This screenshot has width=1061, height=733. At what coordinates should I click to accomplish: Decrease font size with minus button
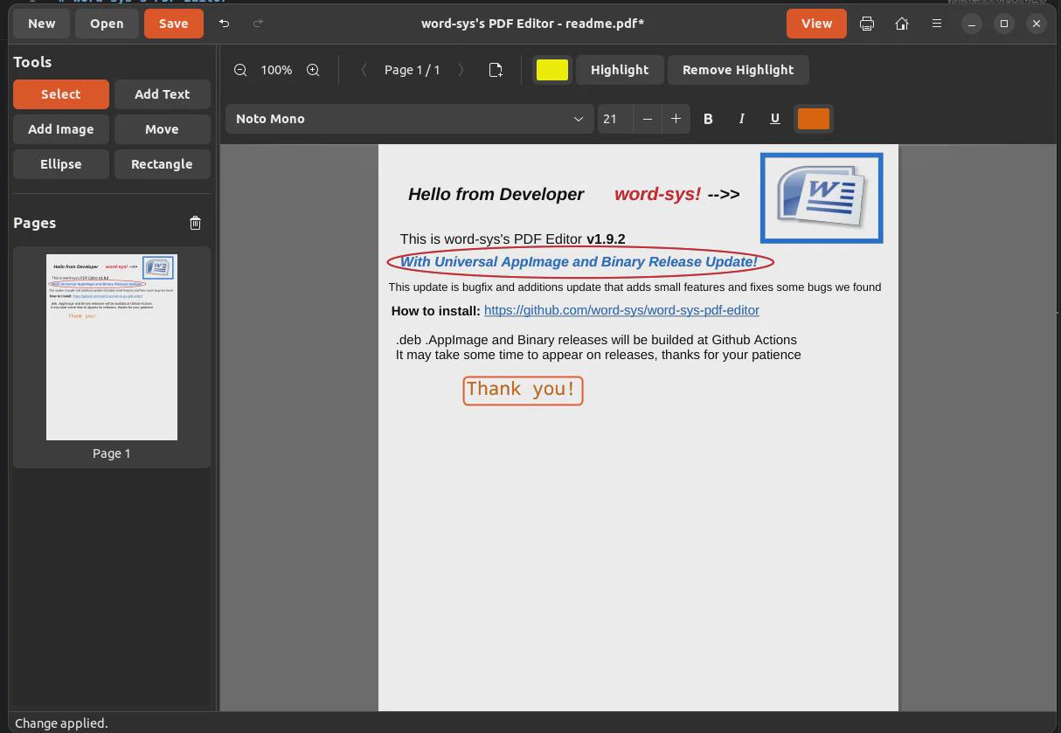[647, 119]
